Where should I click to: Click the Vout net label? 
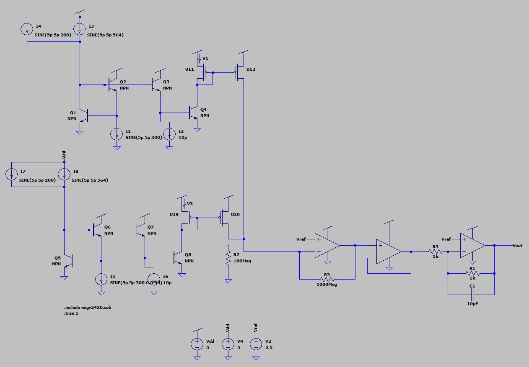click(x=517, y=245)
